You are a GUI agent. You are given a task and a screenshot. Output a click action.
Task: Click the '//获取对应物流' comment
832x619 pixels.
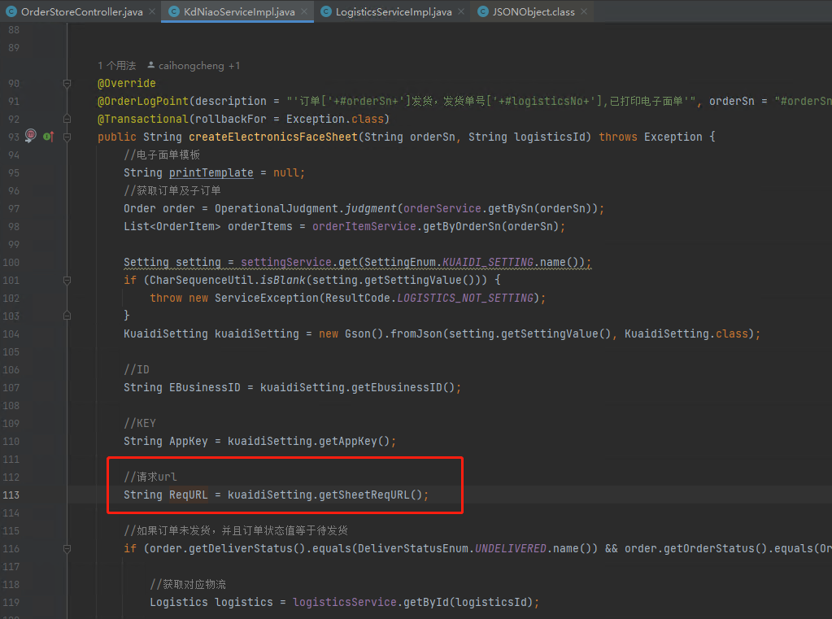pyautogui.click(x=188, y=584)
